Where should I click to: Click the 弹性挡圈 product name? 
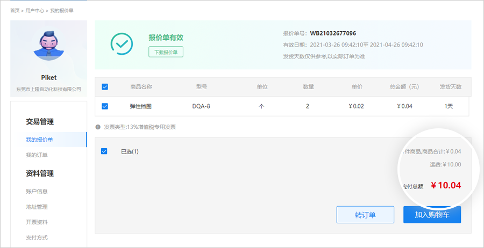tap(141, 106)
